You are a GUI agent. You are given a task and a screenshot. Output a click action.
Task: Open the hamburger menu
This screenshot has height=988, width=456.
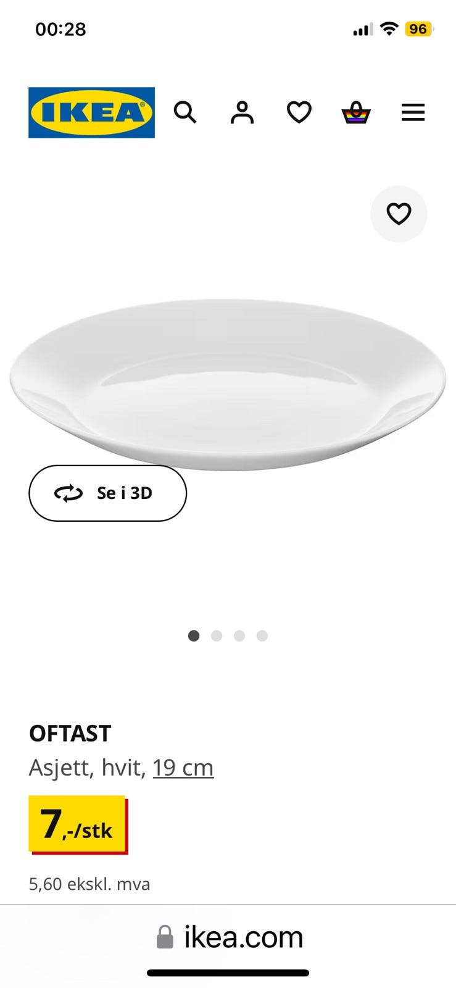[413, 112]
